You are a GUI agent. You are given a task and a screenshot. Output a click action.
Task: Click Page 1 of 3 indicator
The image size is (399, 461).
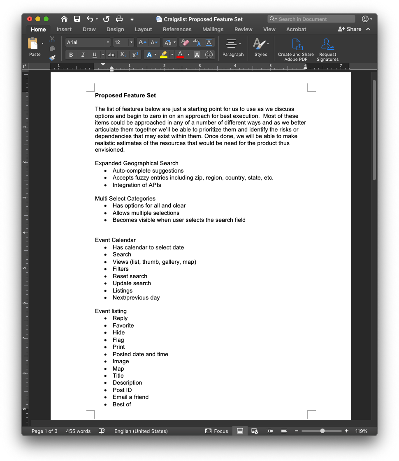point(44,431)
